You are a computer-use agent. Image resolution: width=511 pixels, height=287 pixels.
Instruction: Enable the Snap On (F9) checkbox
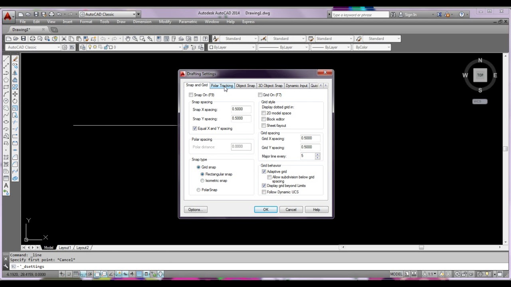tap(191, 95)
